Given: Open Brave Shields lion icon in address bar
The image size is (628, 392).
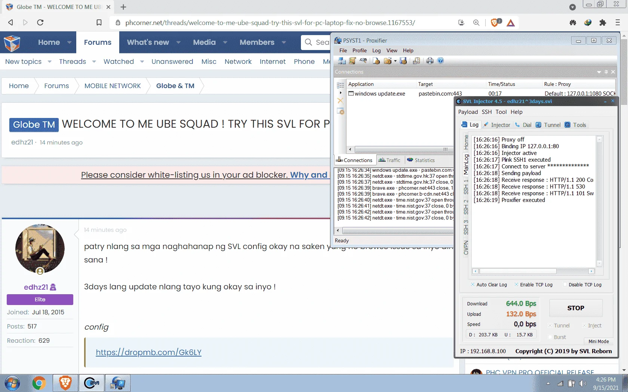Looking at the screenshot, I should 495,22.
